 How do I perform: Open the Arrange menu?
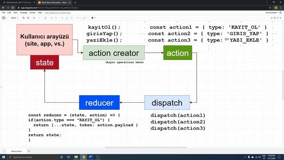[x=24, y=13]
